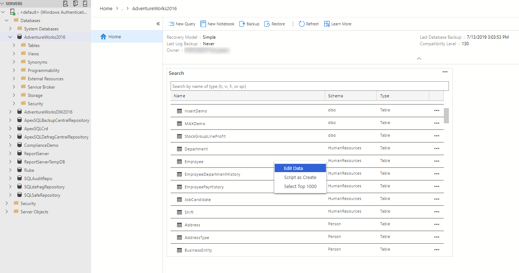
Task: Open the Search widget's ellipsis menu
Action: tap(445, 72)
